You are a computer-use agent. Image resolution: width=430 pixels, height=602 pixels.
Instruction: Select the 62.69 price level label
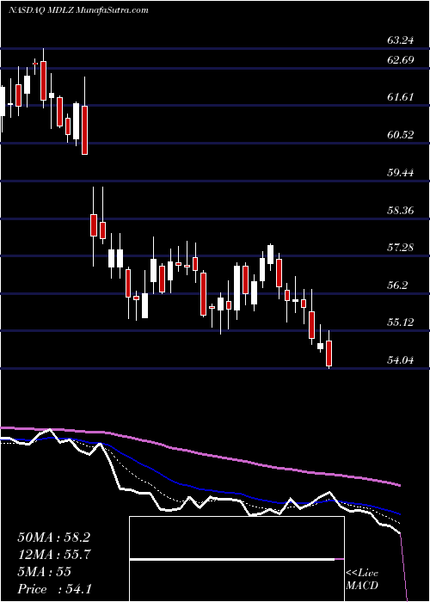(400, 60)
